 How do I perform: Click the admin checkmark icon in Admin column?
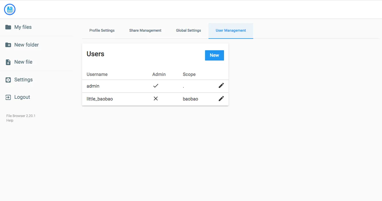[156, 85]
